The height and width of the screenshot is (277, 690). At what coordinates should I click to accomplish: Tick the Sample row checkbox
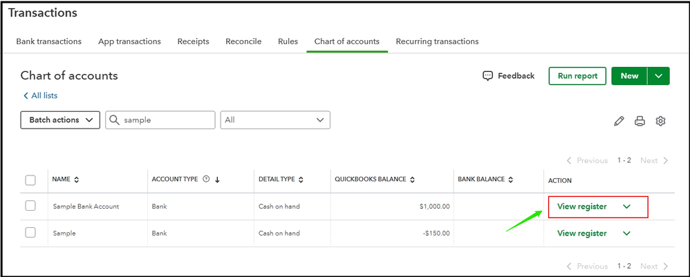click(x=30, y=233)
